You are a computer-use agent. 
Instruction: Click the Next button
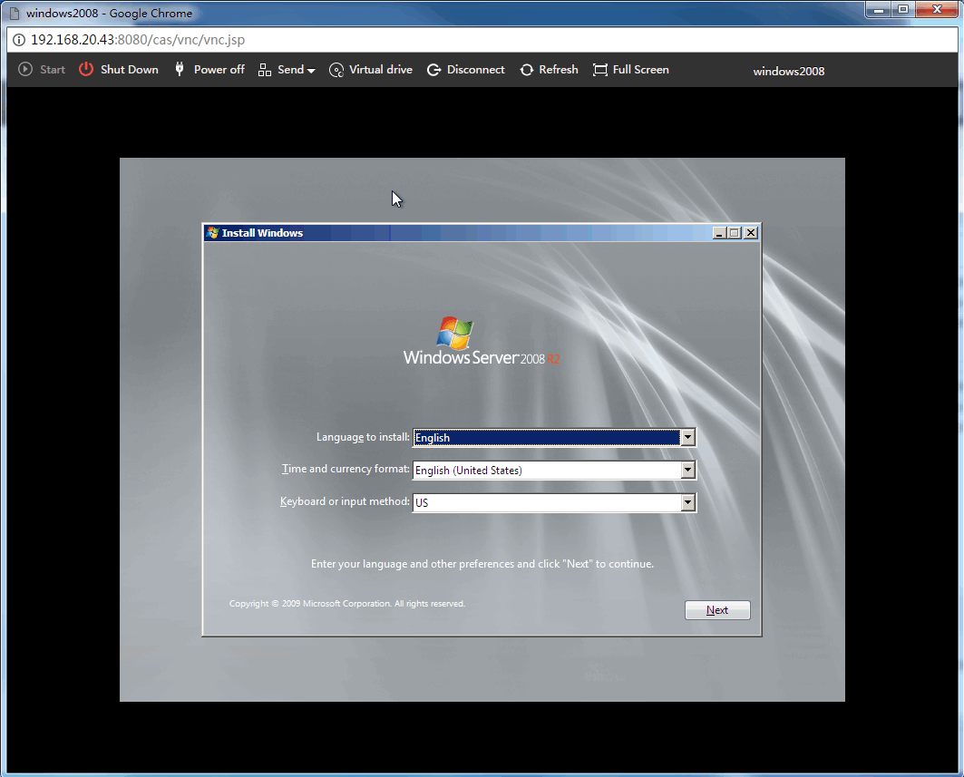(717, 610)
